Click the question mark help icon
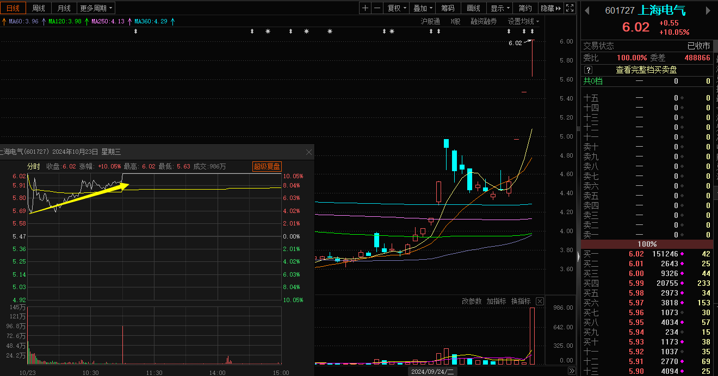The height and width of the screenshot is (376, 718). coord(587,70)
